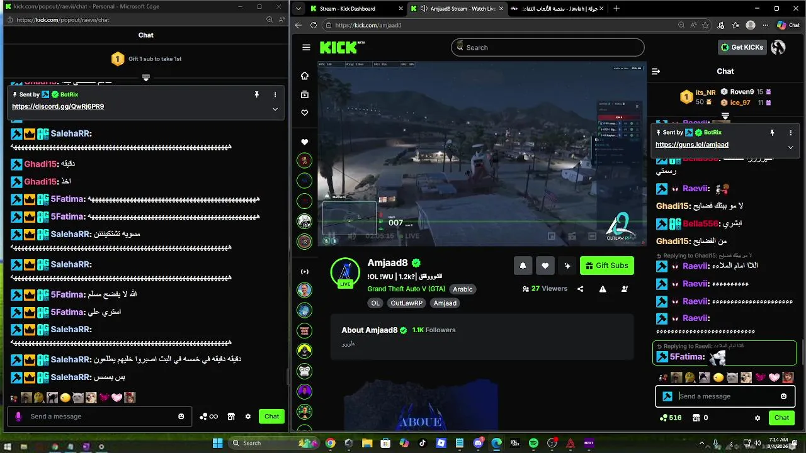Refresh the kick.com/amjaad8 page
806x453 pixels.
tap(314, 25)
